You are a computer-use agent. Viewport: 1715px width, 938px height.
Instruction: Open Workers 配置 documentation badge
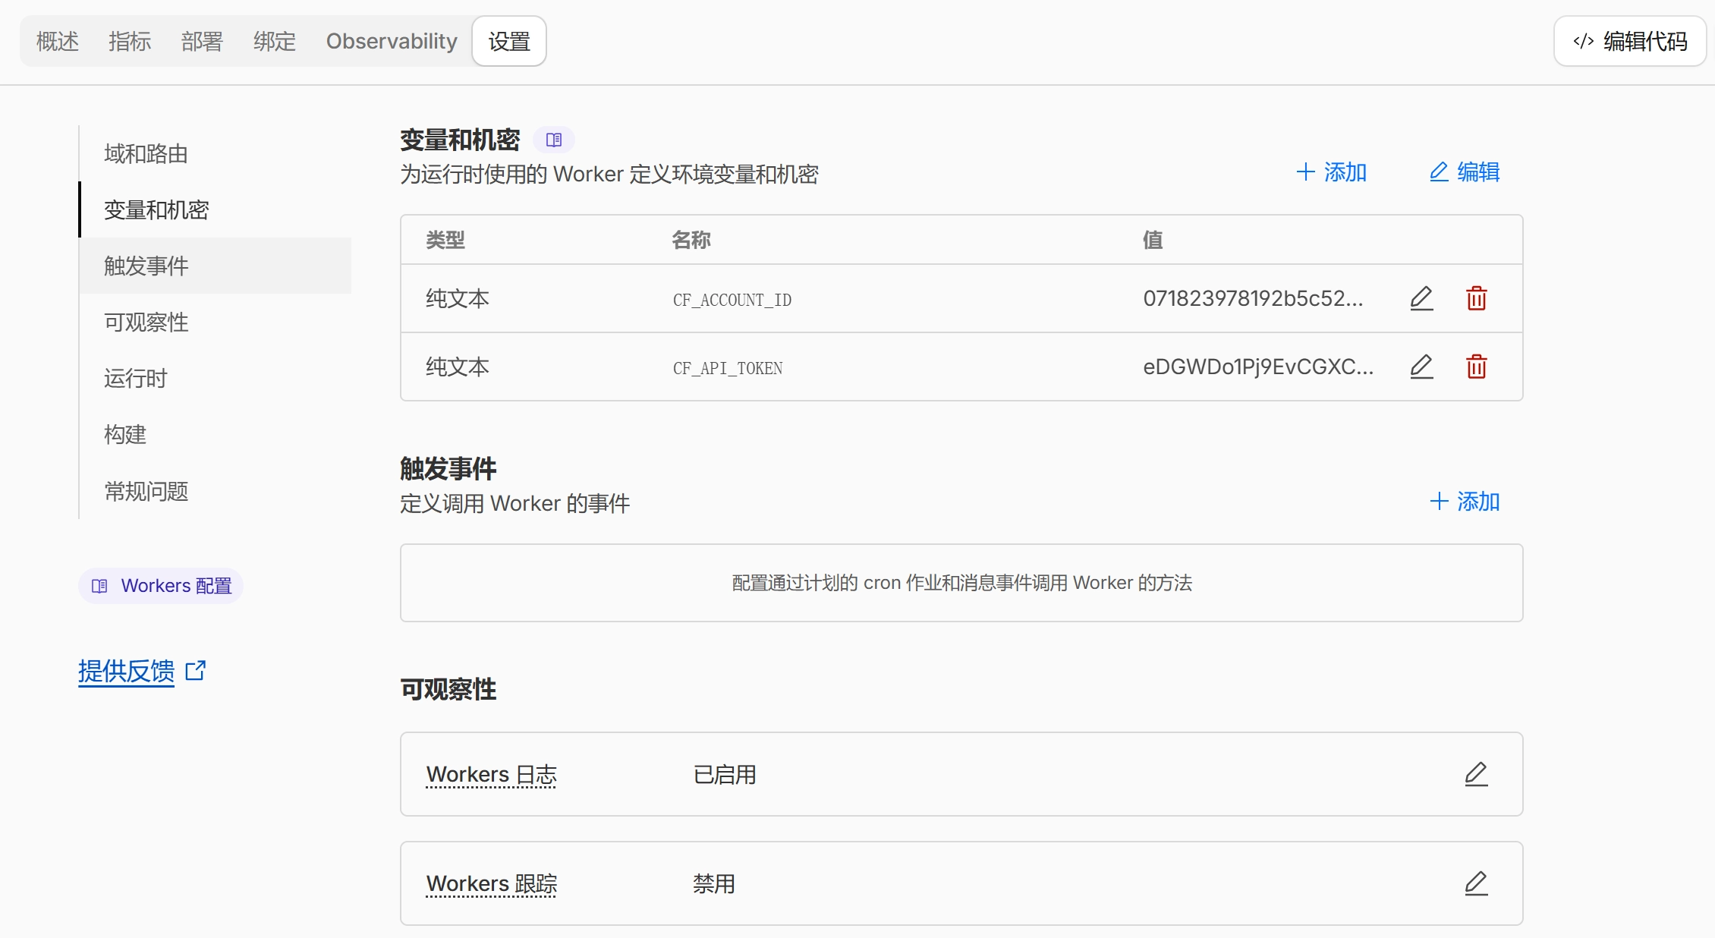[160, 585]
